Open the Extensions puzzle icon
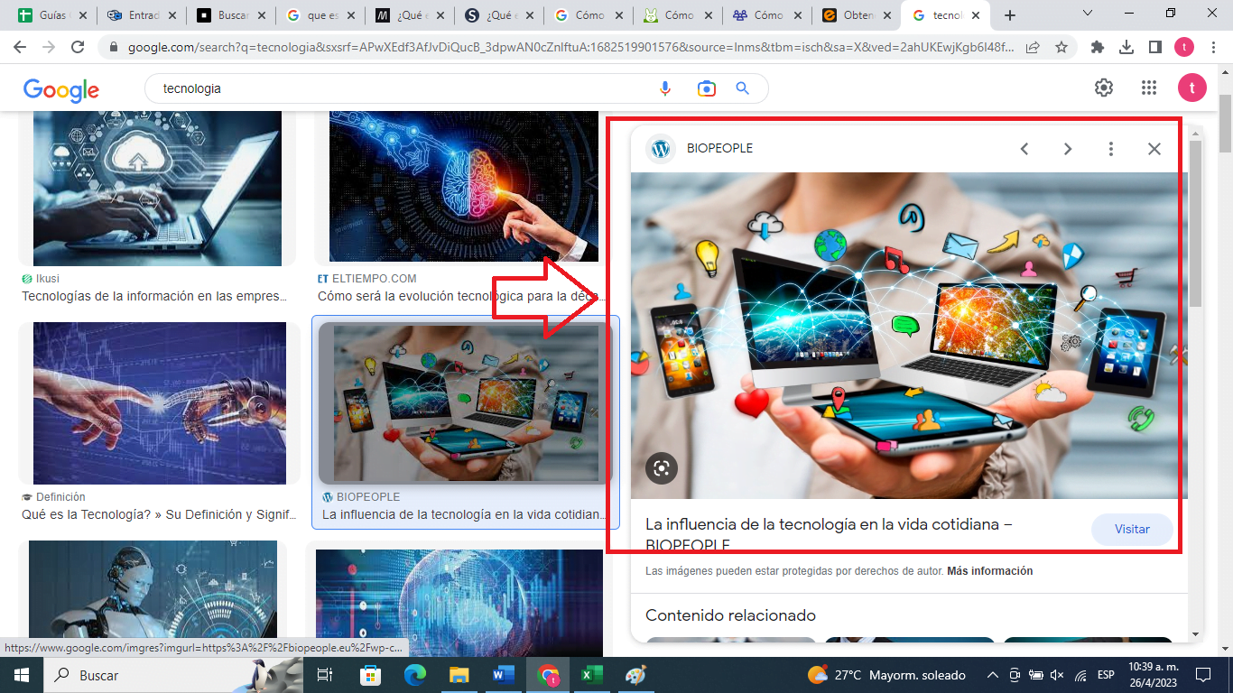Viewport: 1233px width, 693px height. (1098, 47)
